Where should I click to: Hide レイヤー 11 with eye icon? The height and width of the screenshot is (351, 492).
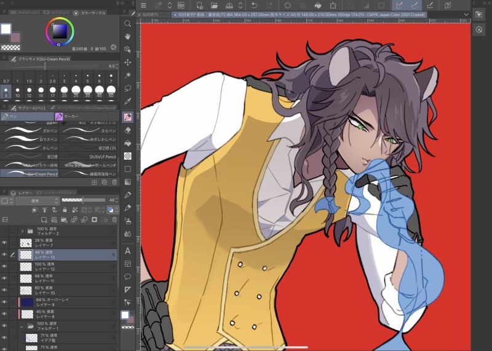click(4, 278)
